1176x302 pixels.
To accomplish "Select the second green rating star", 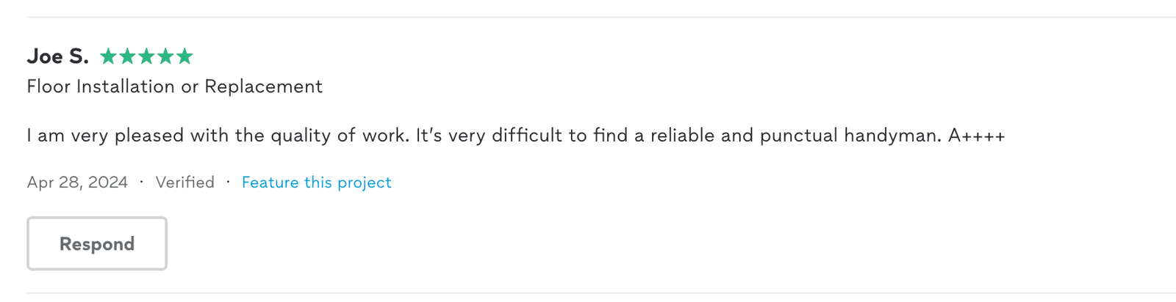I will [x=128, y=56].
